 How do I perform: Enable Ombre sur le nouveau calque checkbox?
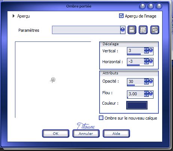[101, 118]
